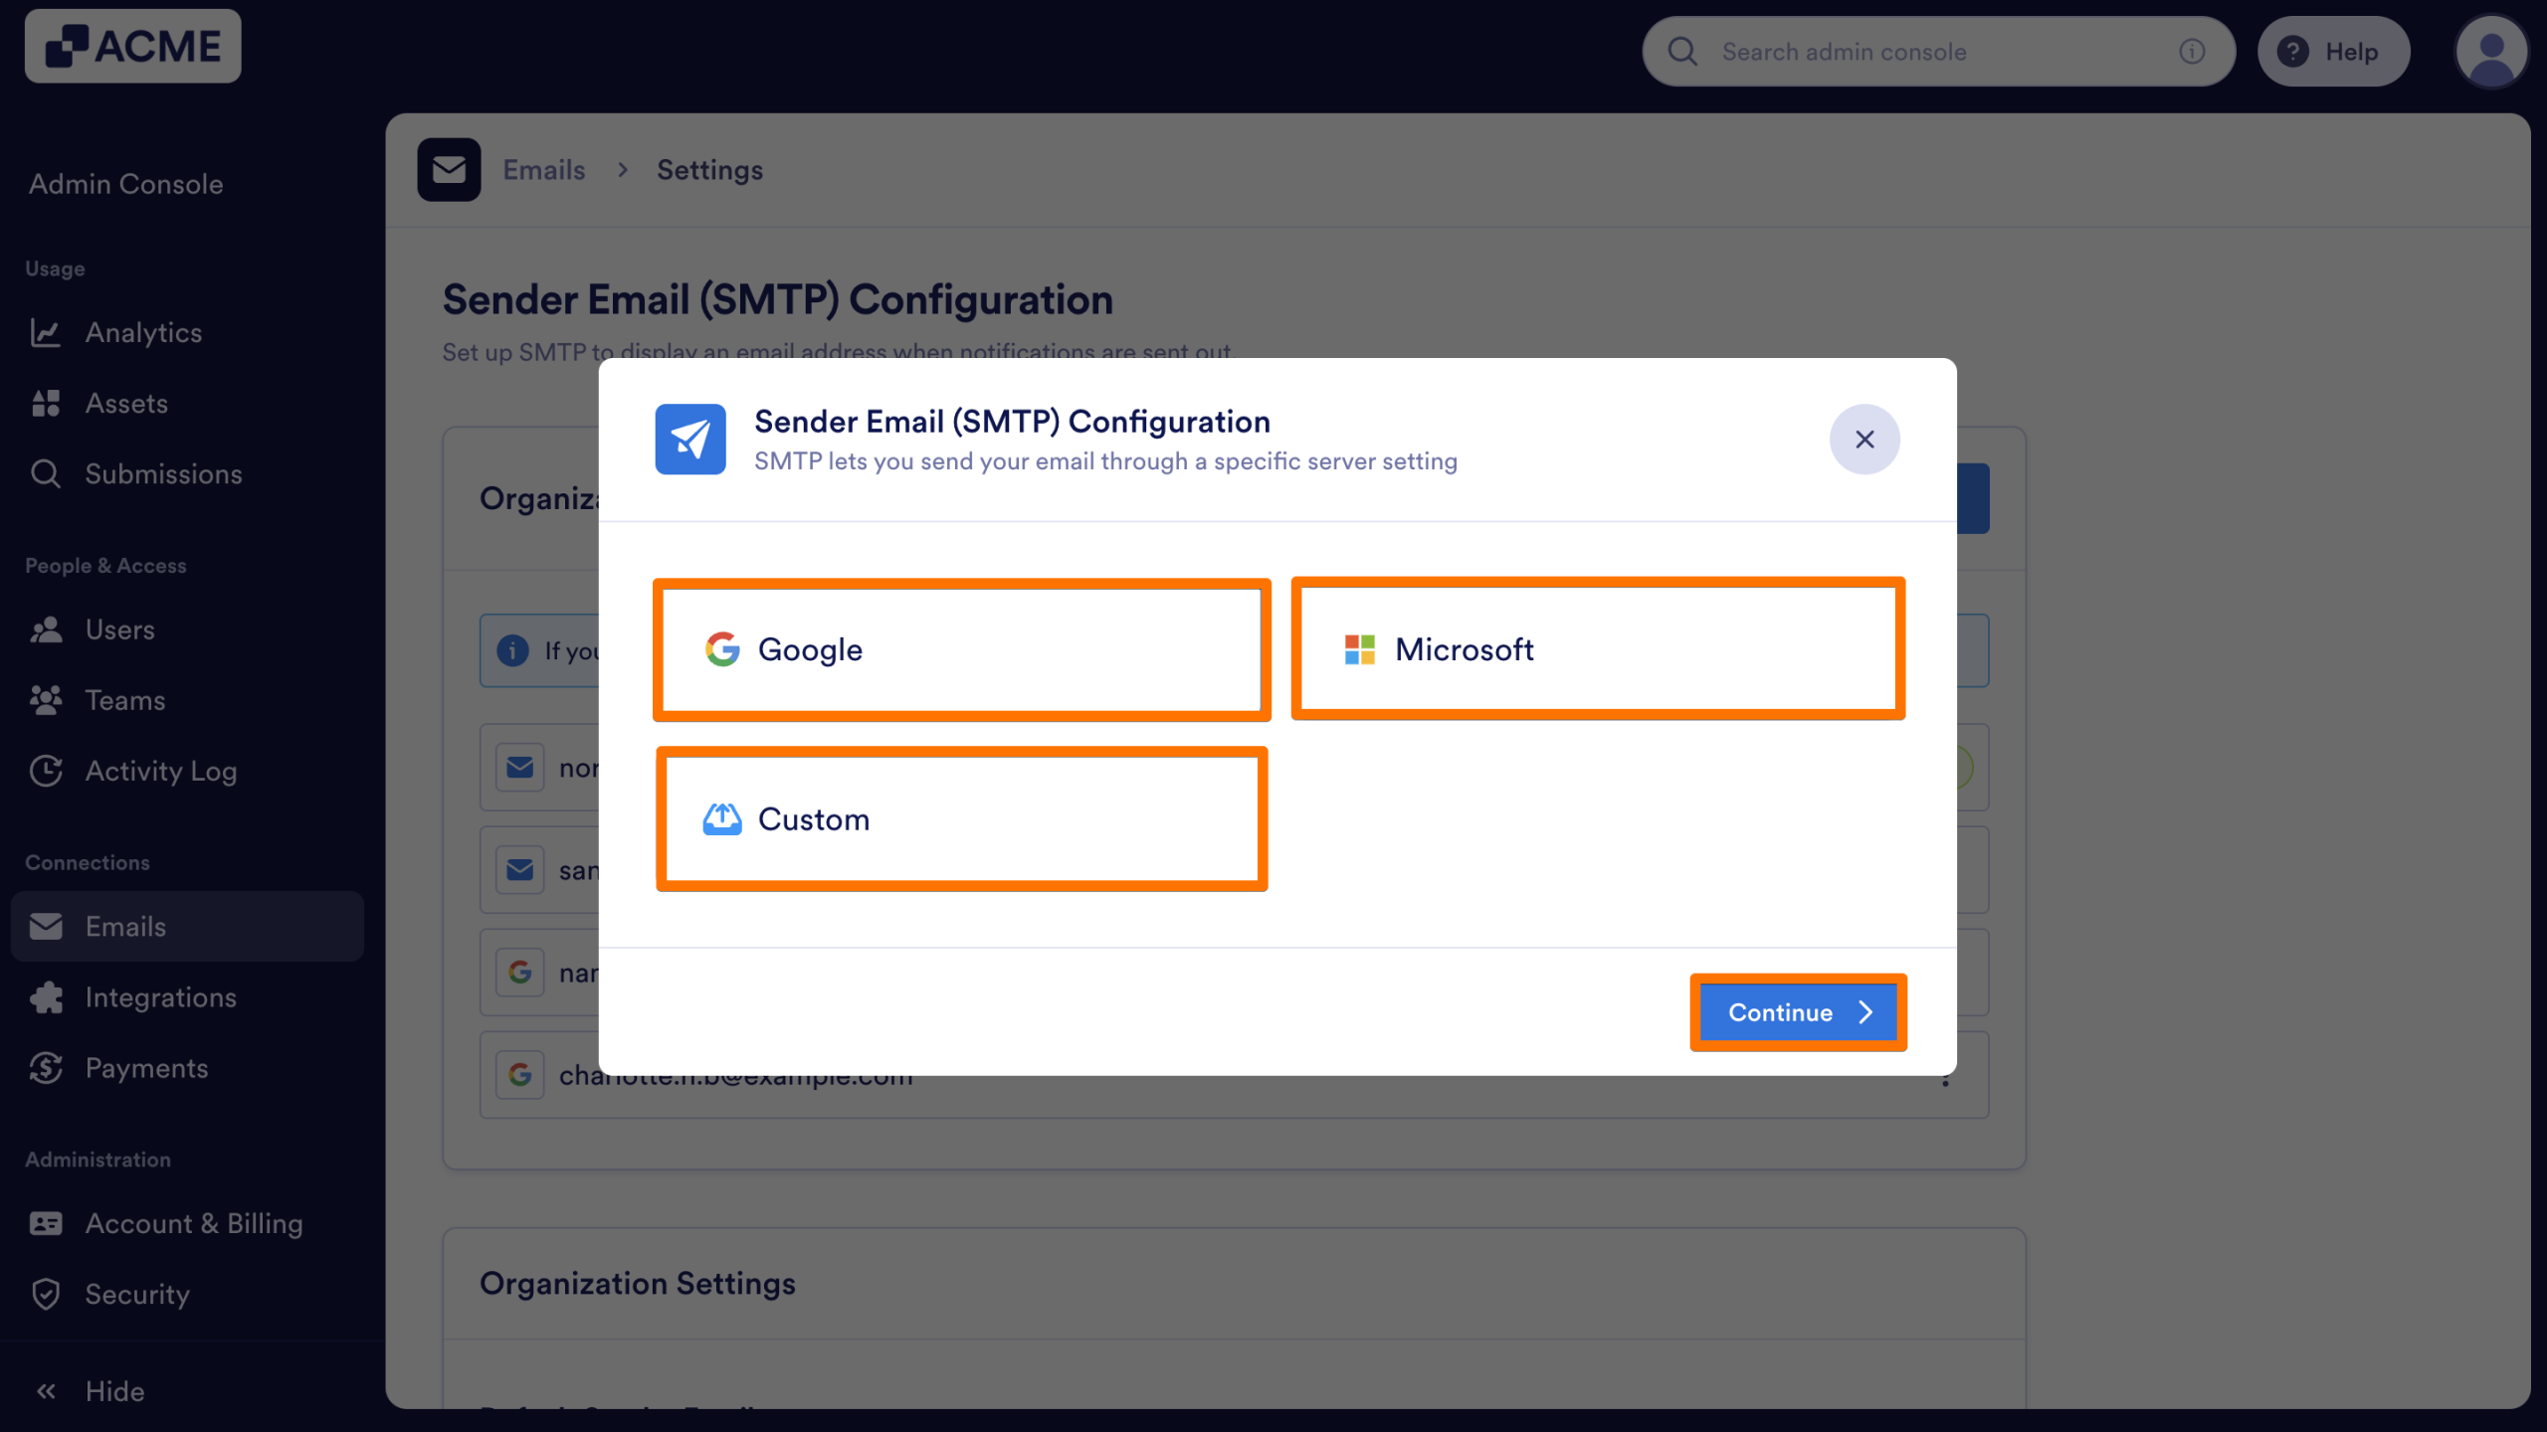Choose the Custom SMTP option

[x=961, y=818]
